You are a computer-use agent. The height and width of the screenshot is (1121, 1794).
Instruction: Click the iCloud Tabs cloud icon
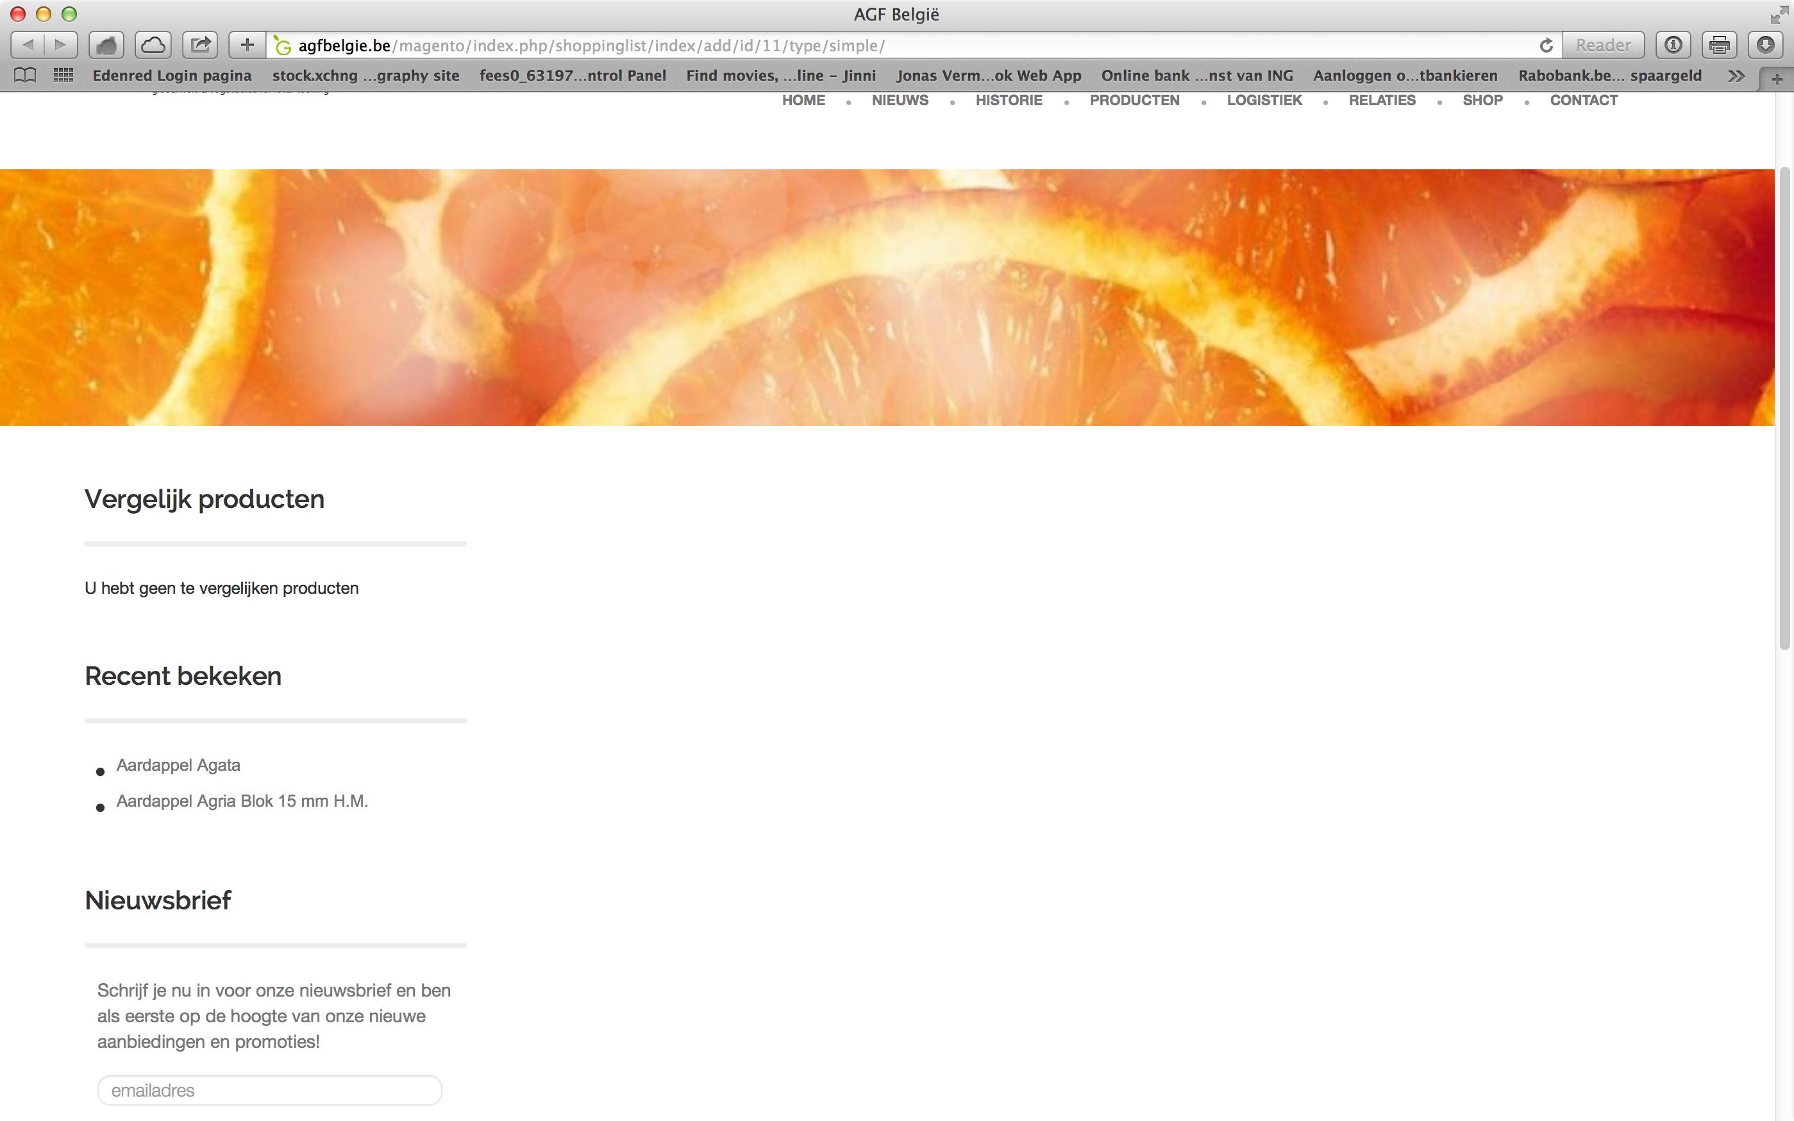153,46
